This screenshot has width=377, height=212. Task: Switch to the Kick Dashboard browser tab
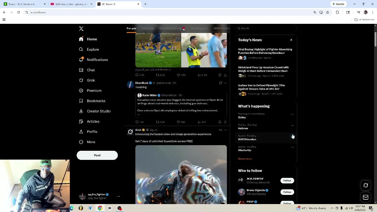click(25, 4)
